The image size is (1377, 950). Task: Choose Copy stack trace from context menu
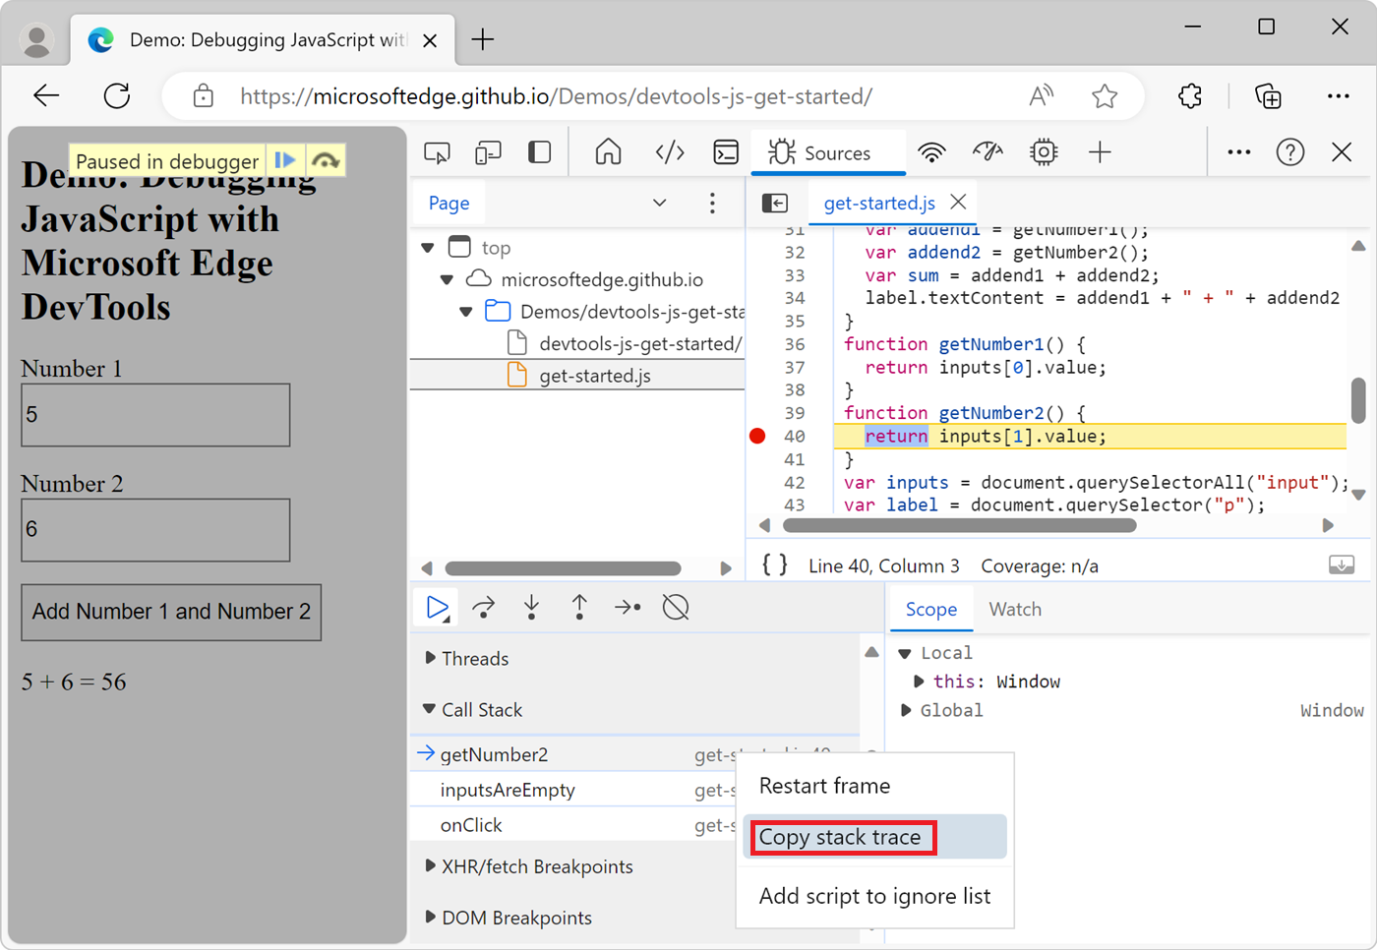(841, 838)
